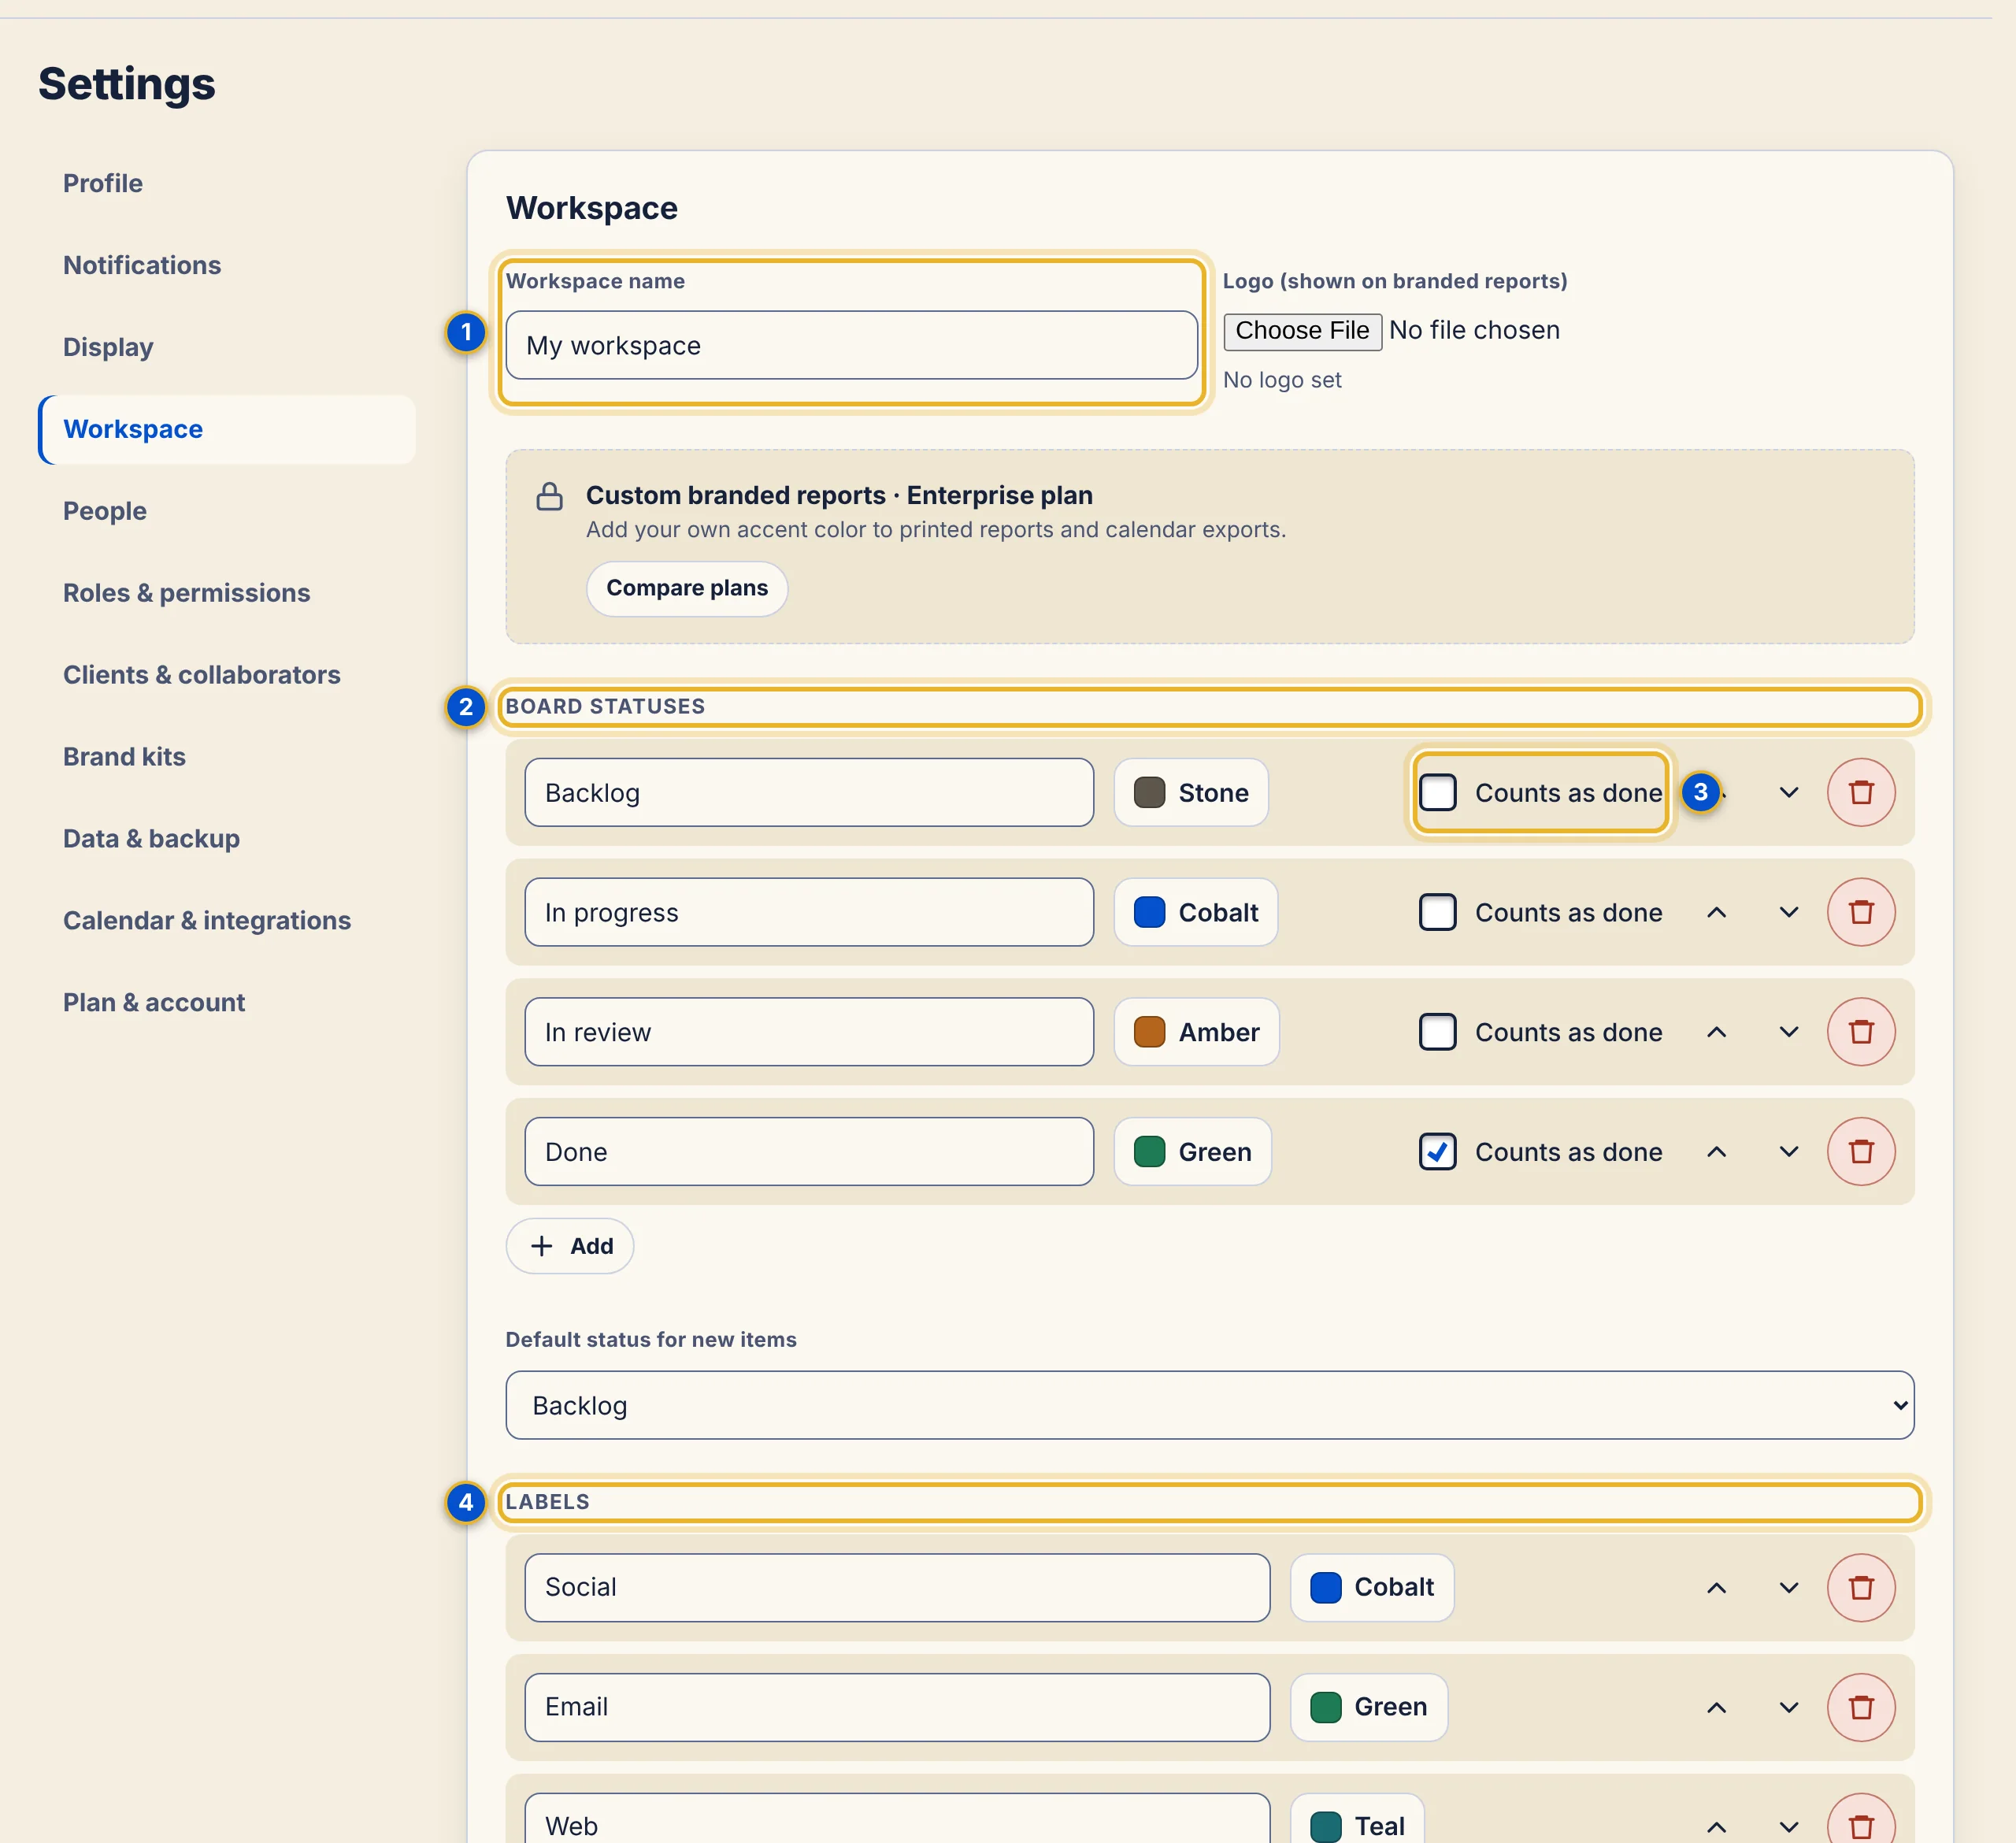Move the Done status down
This screenshot has height=1843, width=2016.
(x=1789, y=1152)
